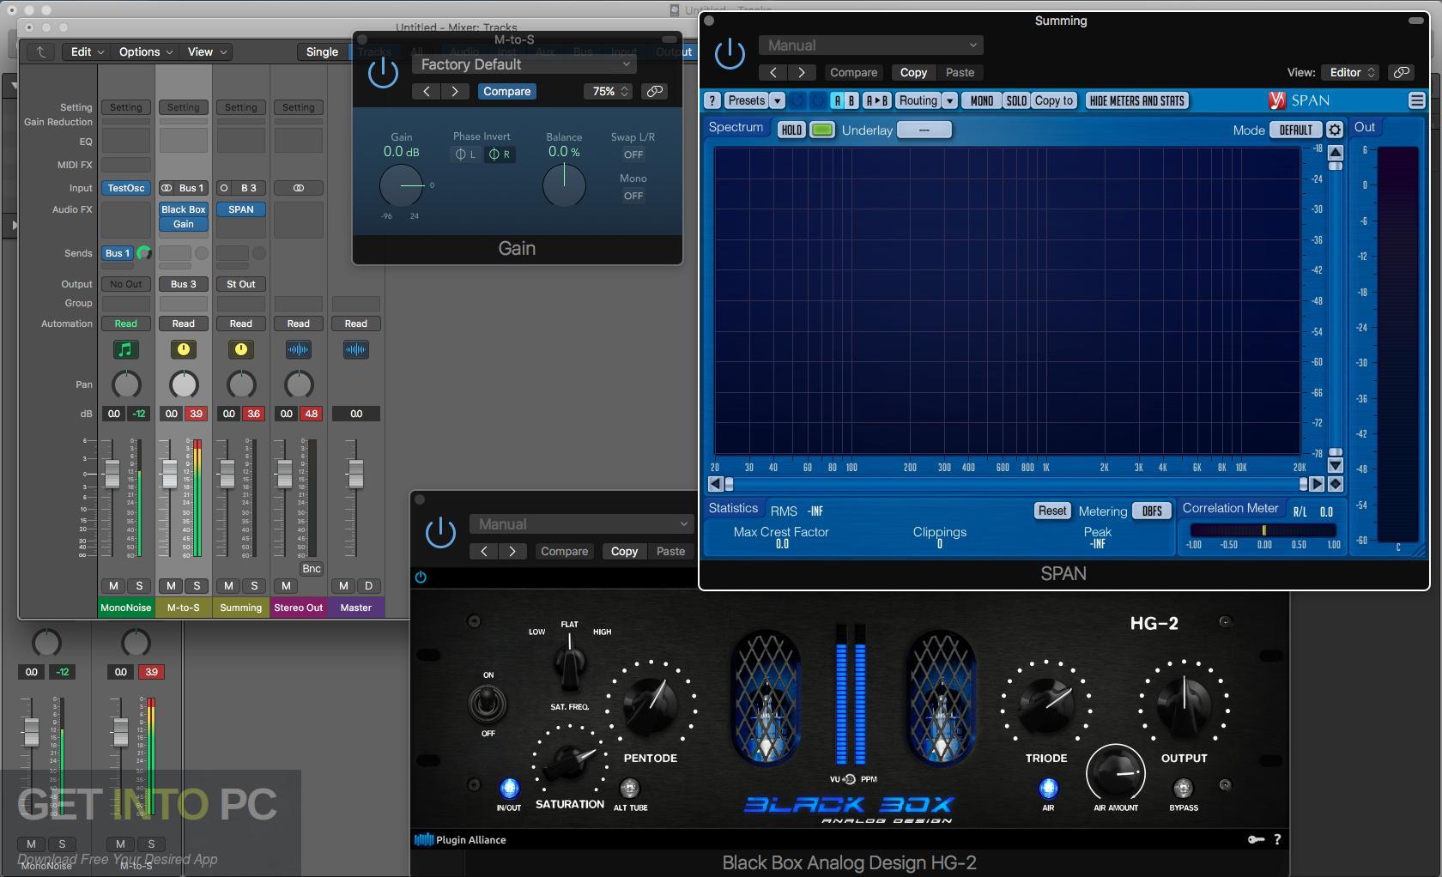
Task: Open the mixer Options menu
Action: click(x=146, y=51)
